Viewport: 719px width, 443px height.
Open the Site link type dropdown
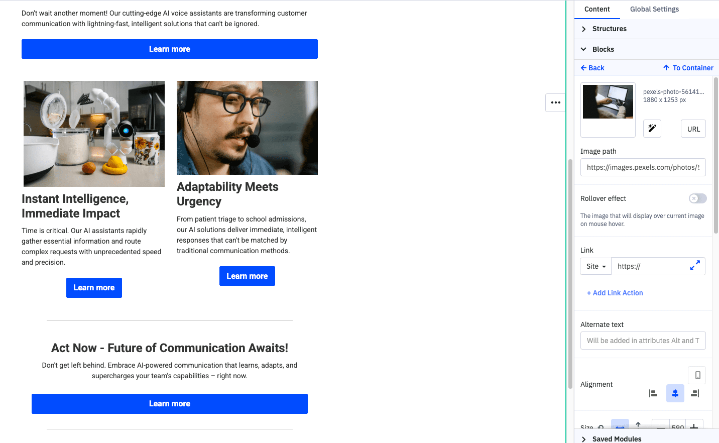(x=595, y=266)
